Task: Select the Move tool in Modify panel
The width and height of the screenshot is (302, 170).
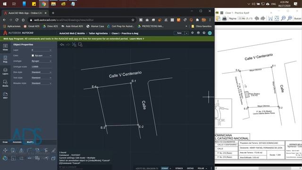Action: (5, 150)
